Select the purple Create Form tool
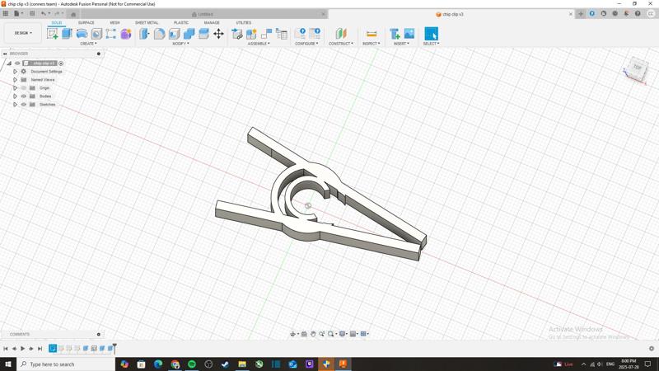 [x=126, y=34]
